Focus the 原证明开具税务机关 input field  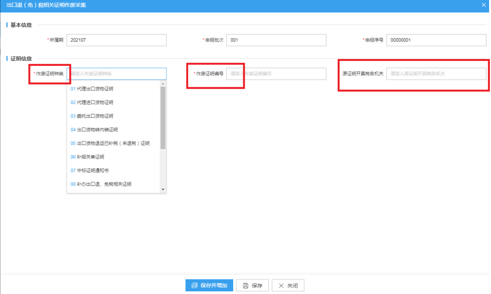coord(436,74)
